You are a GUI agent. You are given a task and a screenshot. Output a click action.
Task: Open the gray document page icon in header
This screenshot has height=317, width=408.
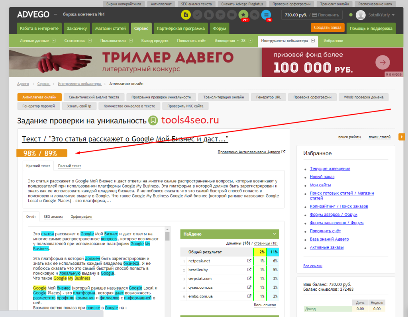coord(209,15)
